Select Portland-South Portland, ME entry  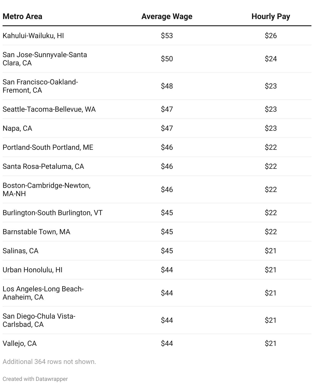[48, 147]
